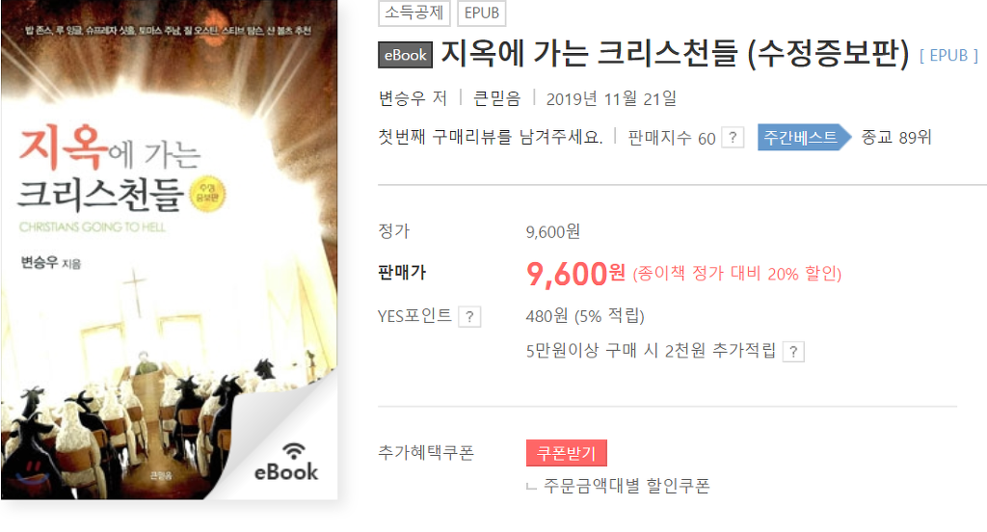Click the [ EPUB ] format link
The image size is (987, 532).
pyautogui.click(x=949, y=55)
